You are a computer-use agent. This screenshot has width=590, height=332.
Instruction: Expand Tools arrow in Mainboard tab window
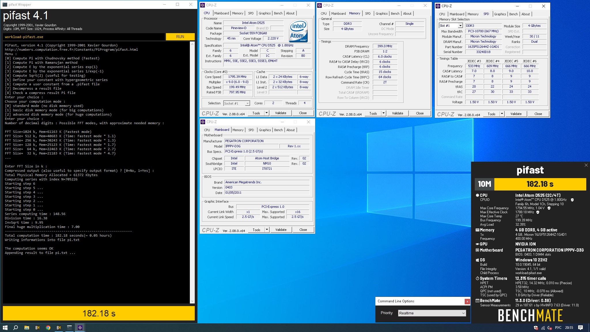pyautogui.click(x=267, y=230)
